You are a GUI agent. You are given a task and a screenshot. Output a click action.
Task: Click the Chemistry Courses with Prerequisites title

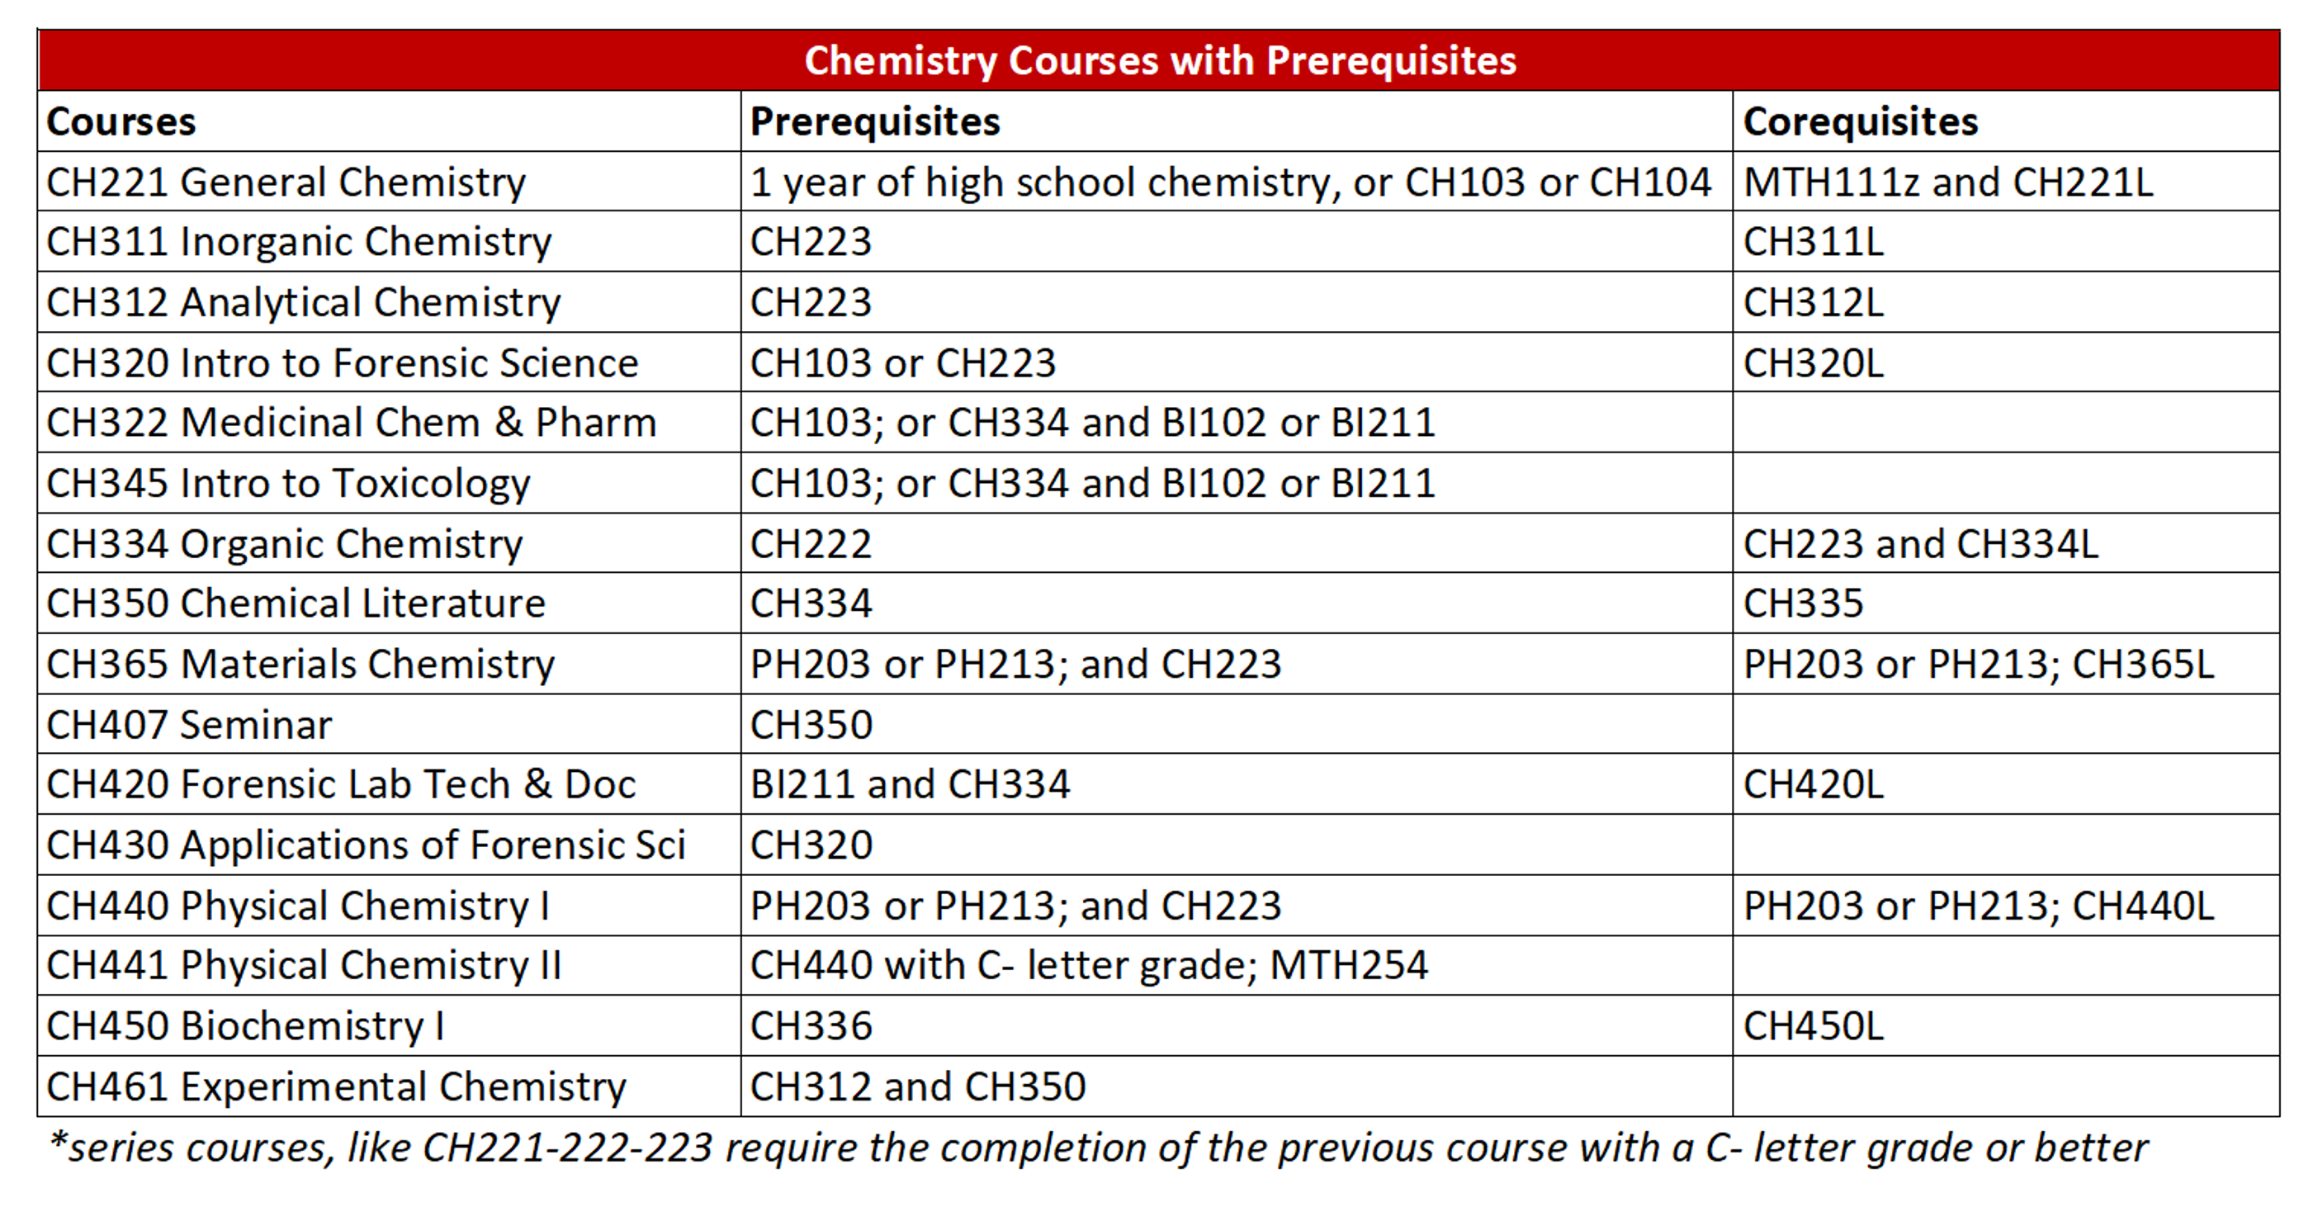click(1159, 61)
